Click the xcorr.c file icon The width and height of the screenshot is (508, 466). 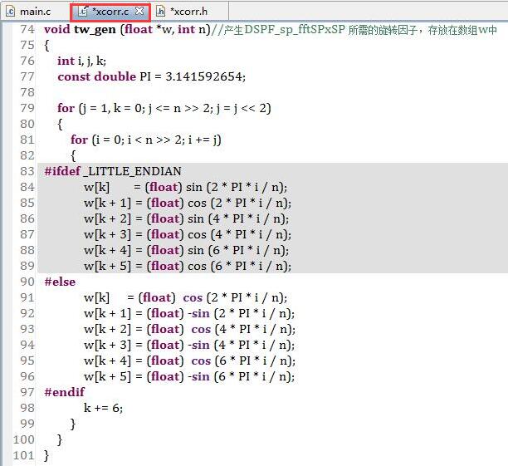pos(83,12)
